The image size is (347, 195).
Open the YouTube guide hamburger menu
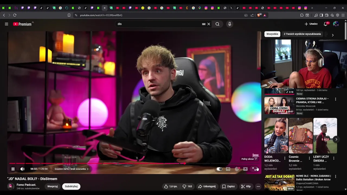tap(7, 24)
